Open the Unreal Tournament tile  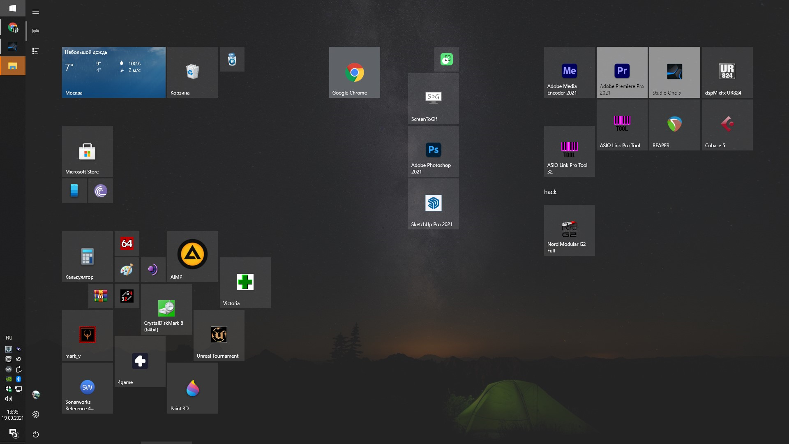[219, 335]
